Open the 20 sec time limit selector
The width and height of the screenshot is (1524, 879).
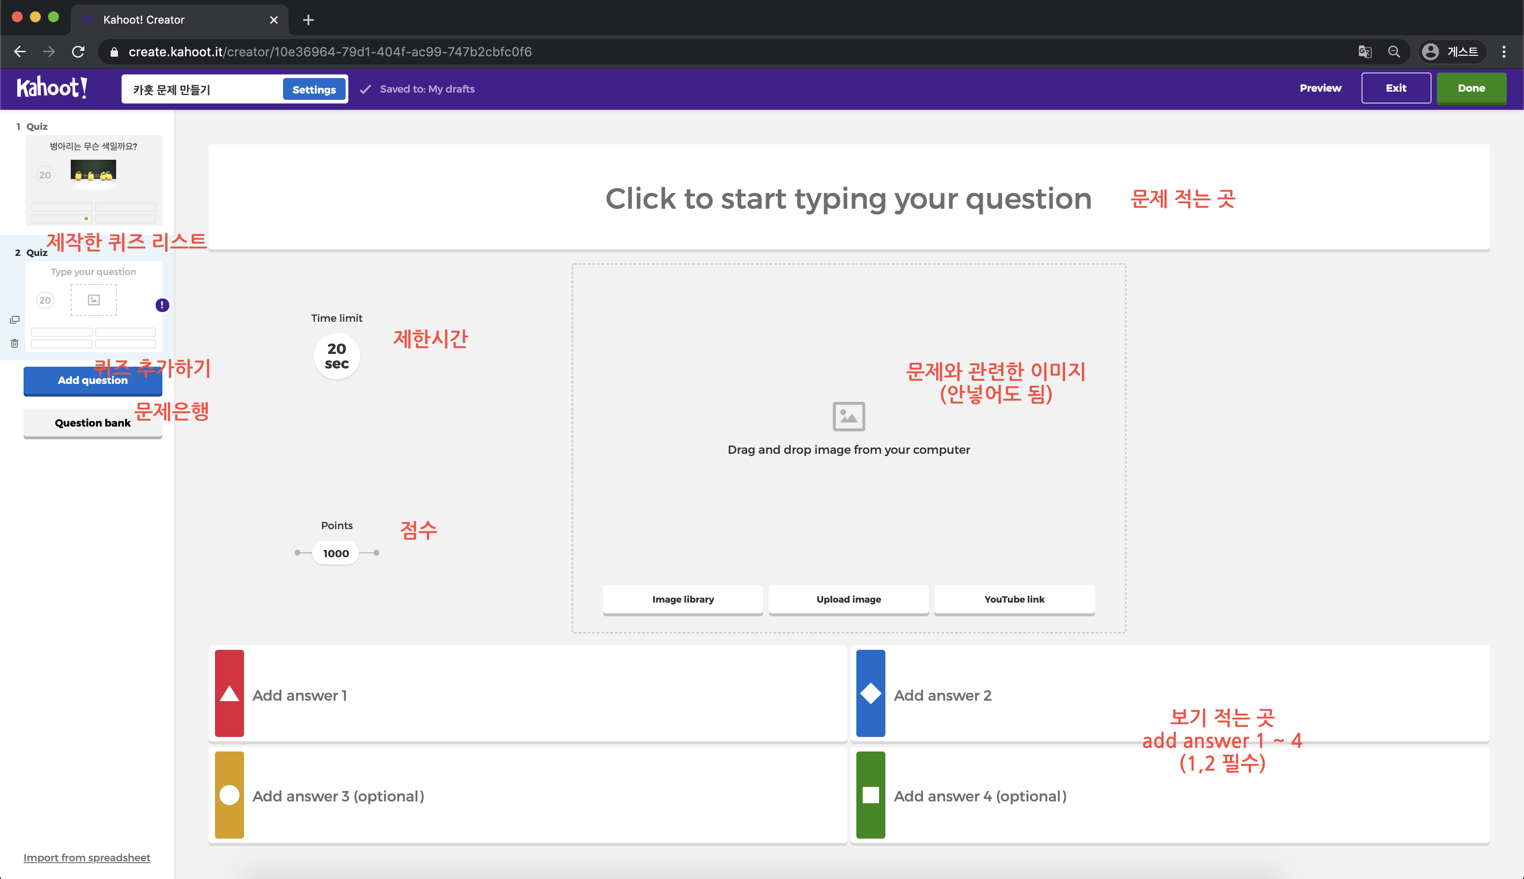pos(337,356)
